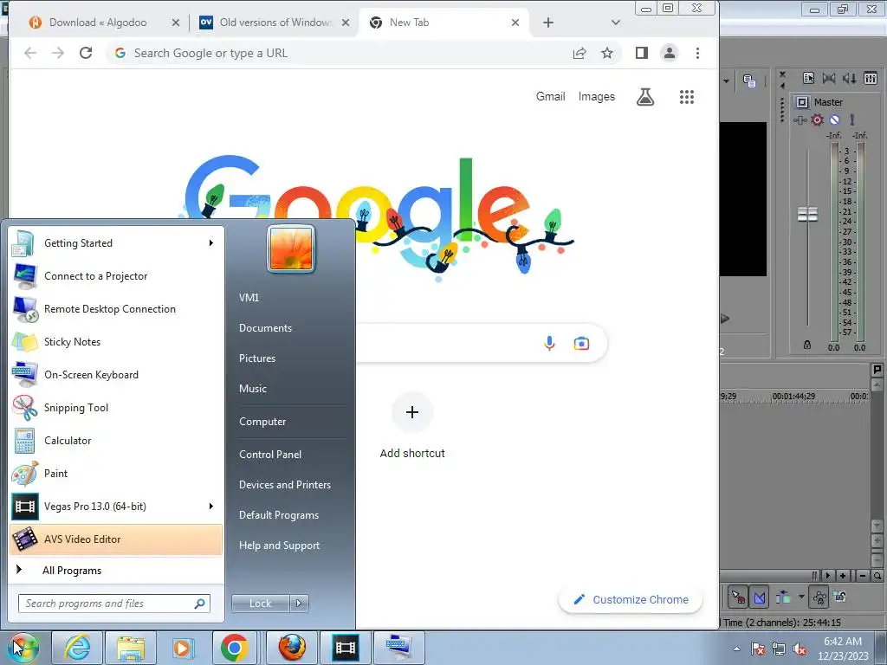Click the Connect to a Projector entry
Screen dimensions: 887x665
pyautogui.click(x=116, y=276)
